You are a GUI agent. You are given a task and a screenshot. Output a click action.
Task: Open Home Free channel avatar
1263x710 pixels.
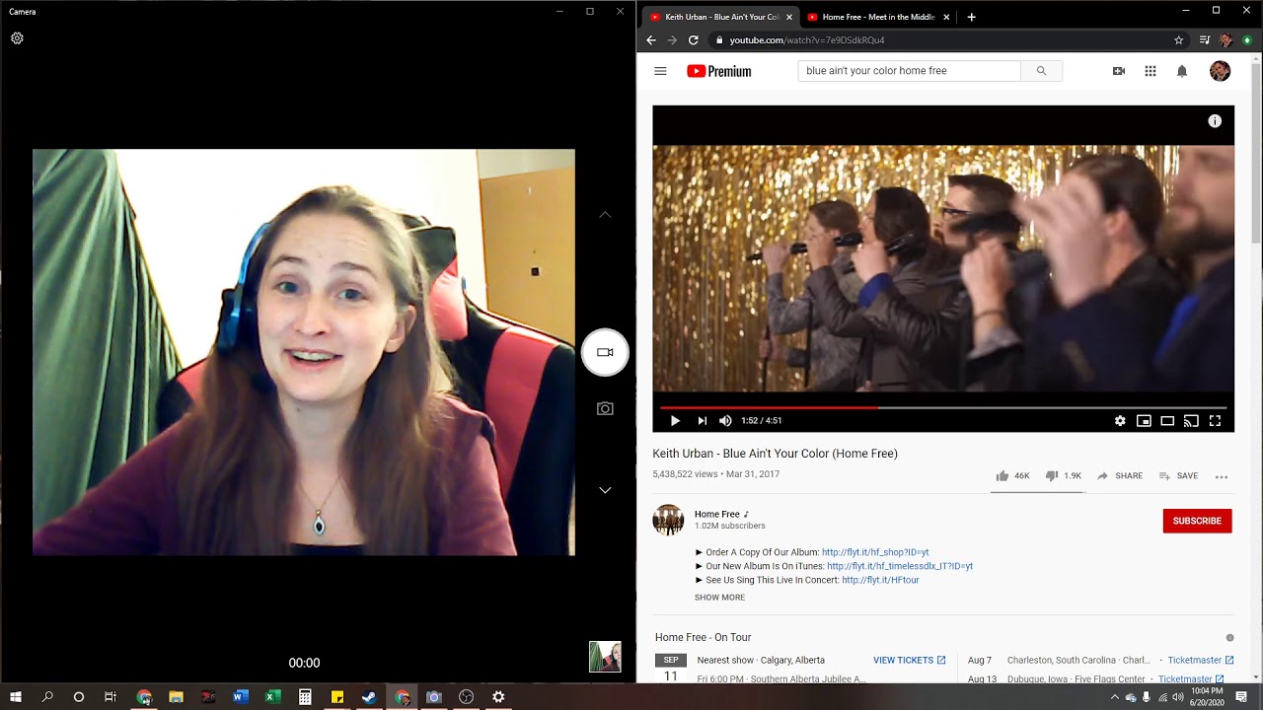tap(668, 520)
